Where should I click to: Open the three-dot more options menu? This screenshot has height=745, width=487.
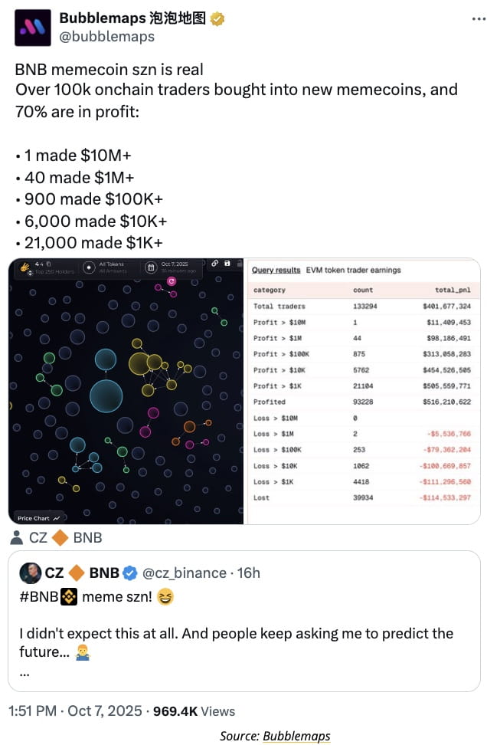coord(474,19)
